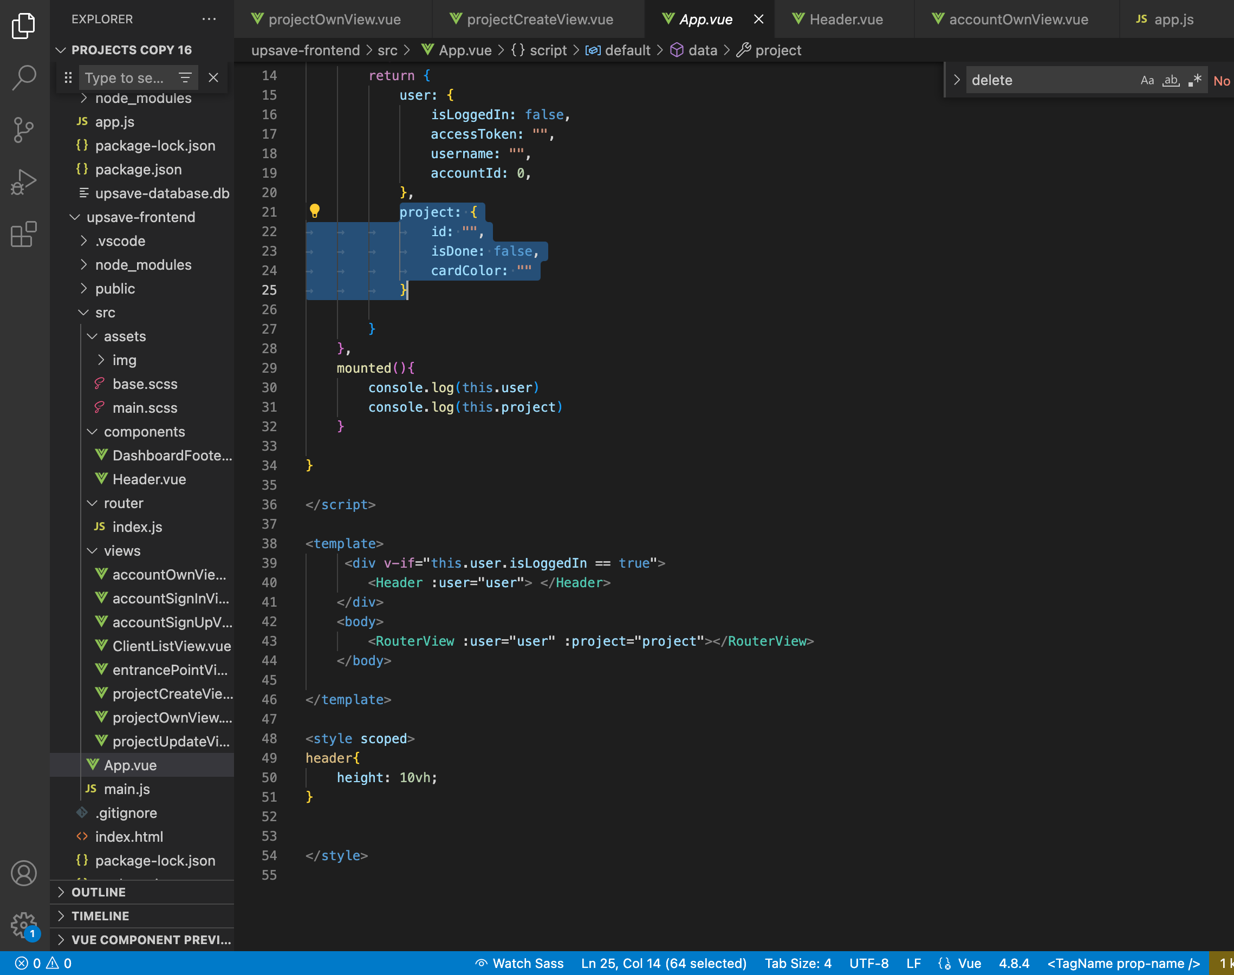Toggle Match Whole Word in find widget
The image size is (1234, 975).
1171,81
